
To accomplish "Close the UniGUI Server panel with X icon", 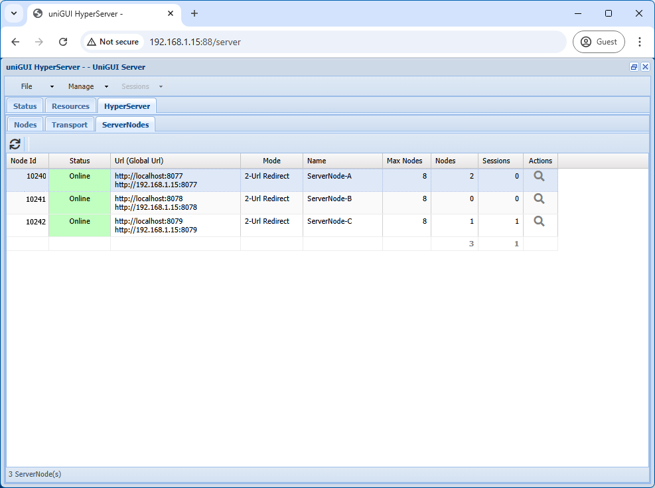I will [645, 67].
